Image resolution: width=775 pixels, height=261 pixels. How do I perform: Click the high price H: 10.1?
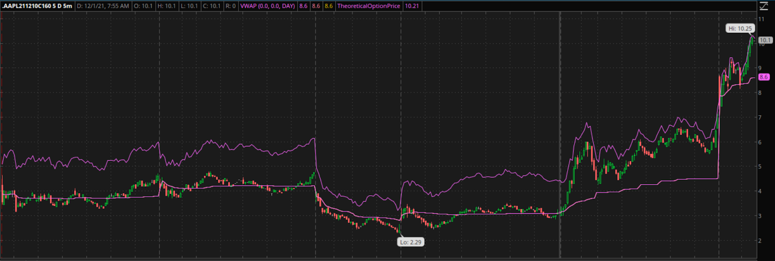pos(167,6)
